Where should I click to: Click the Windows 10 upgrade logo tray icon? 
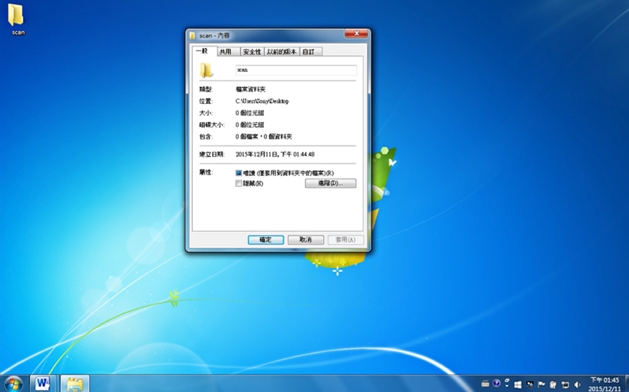(519, 384)
